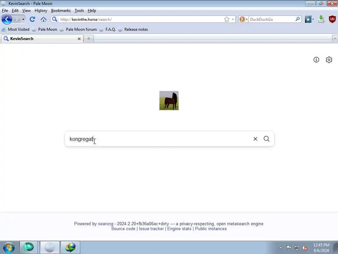Open the Bookmarks menu
Viewport: 338px width, 254px height.
pos(61,11)
